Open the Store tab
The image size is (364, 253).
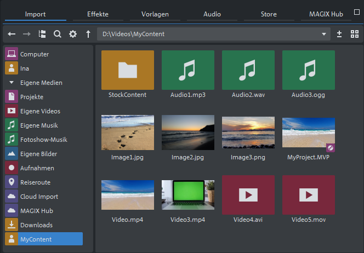269,14
